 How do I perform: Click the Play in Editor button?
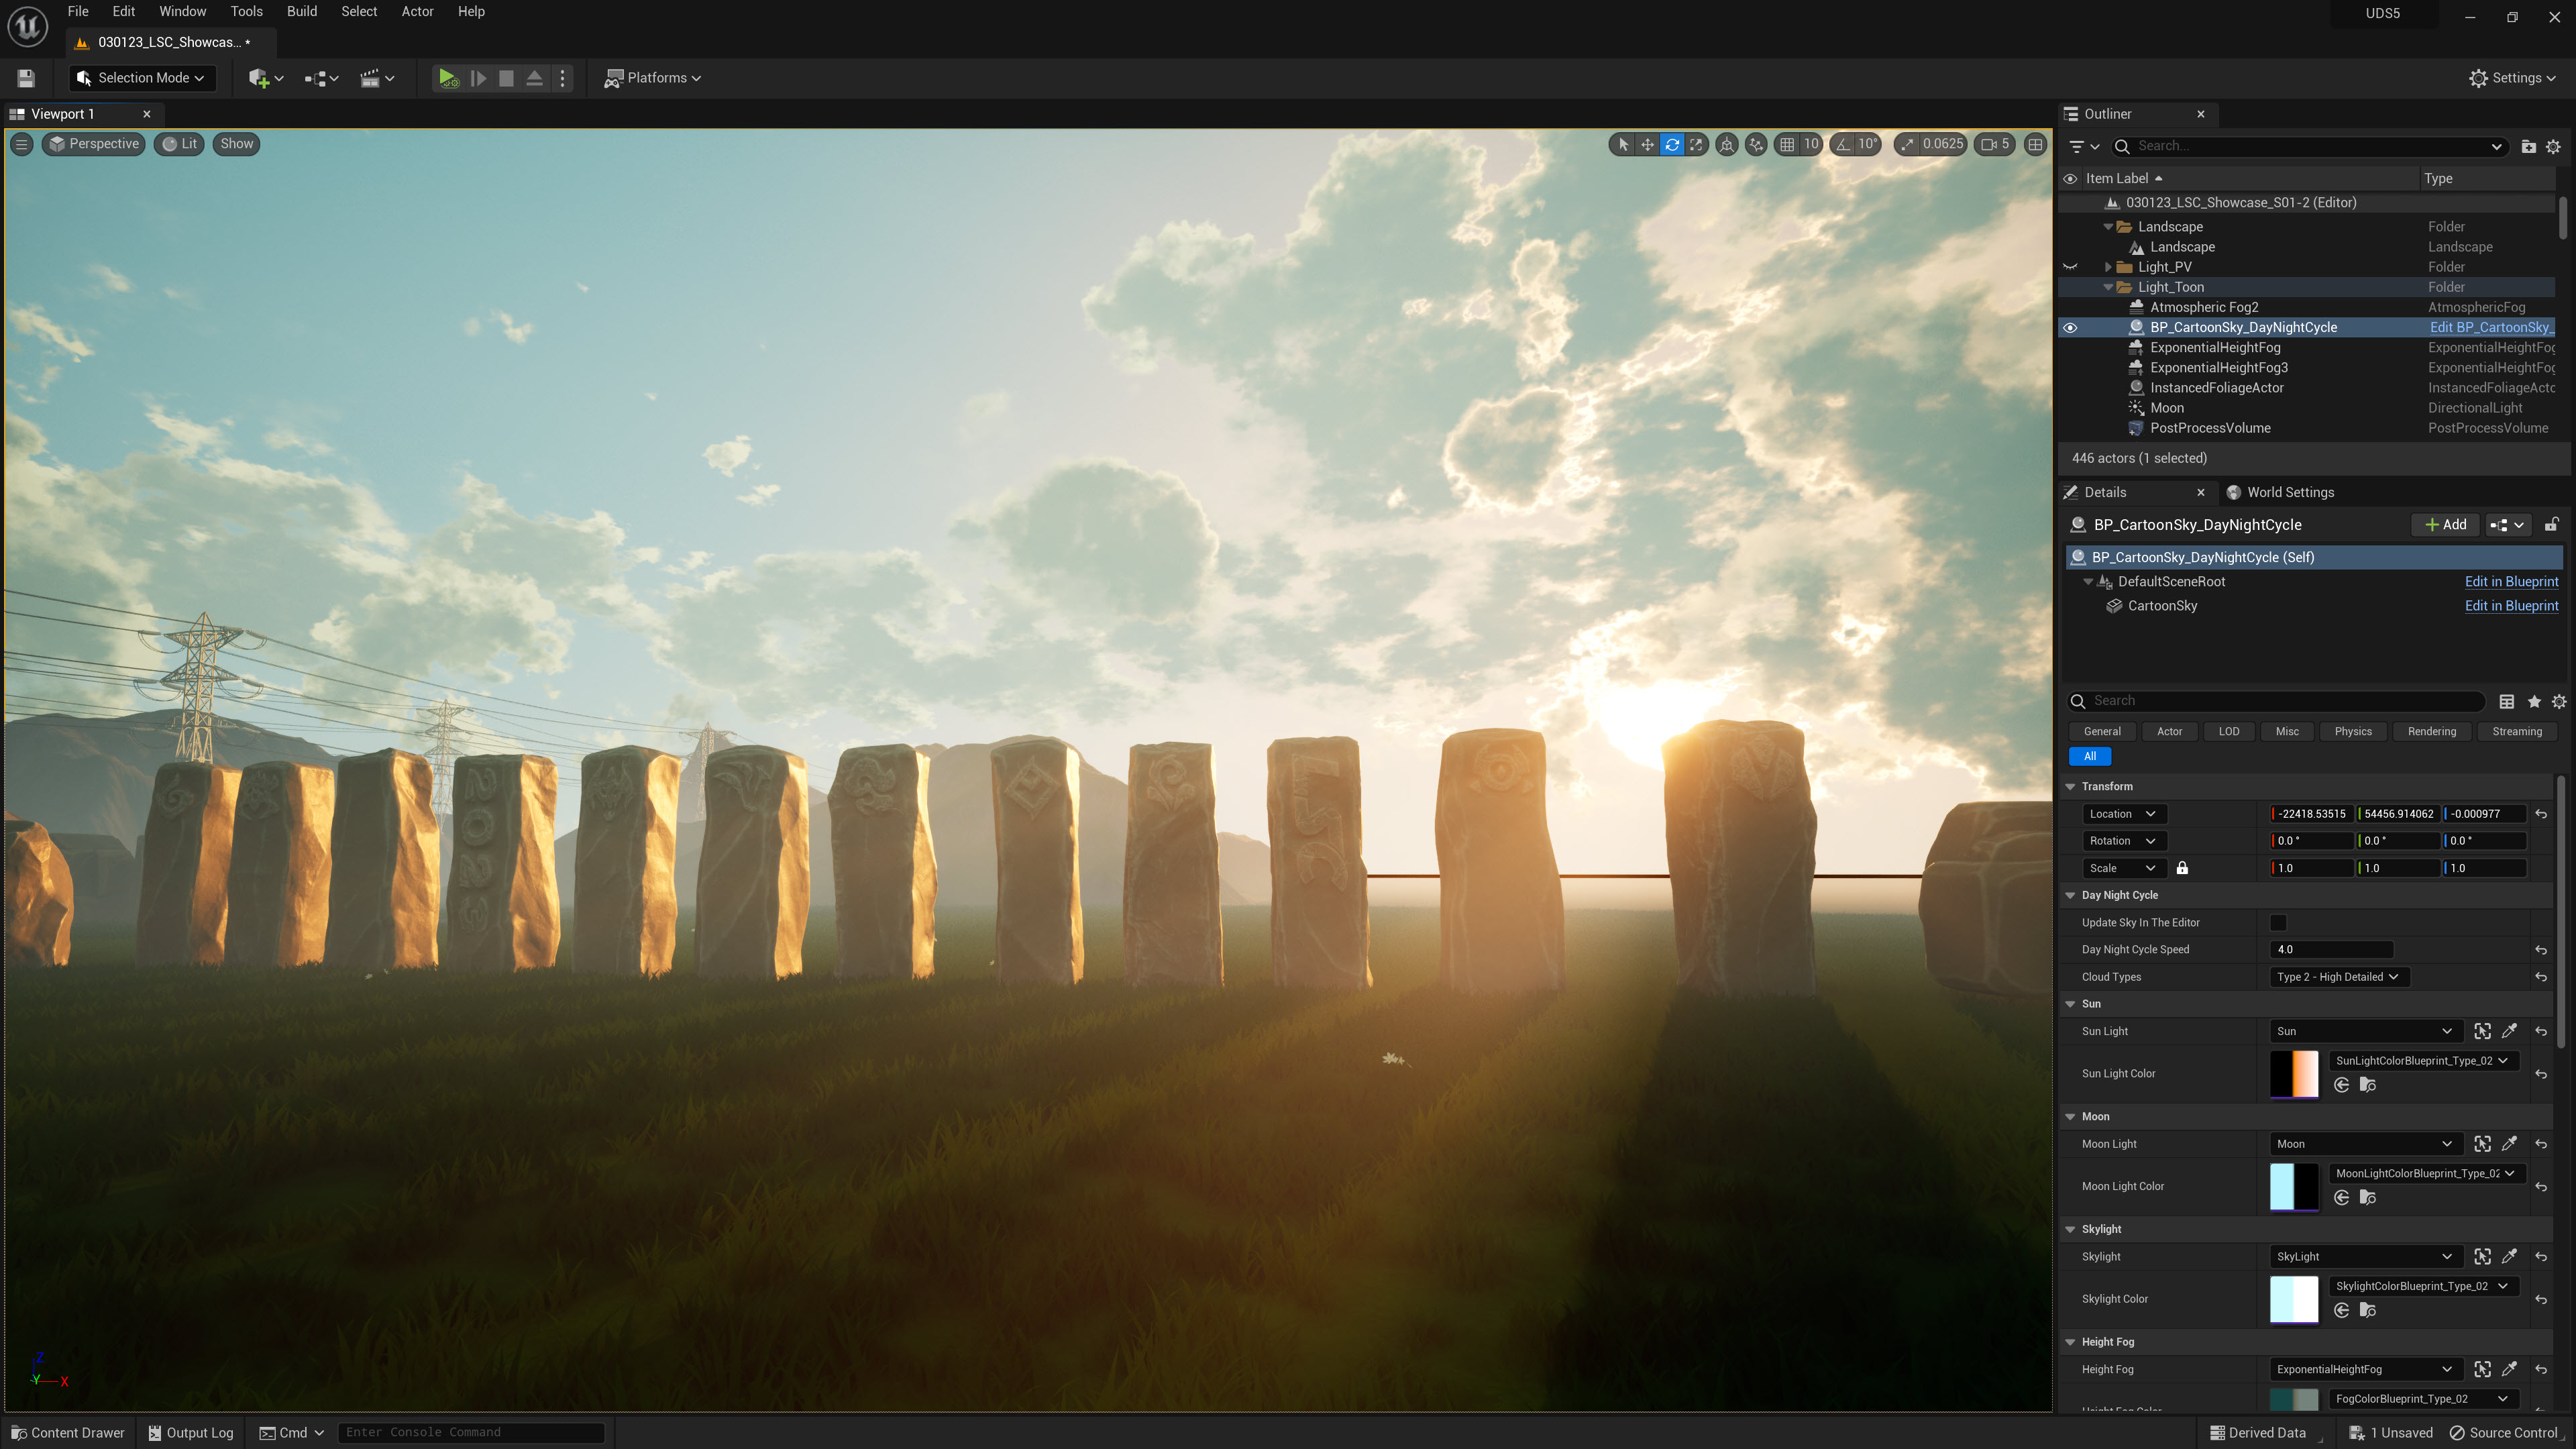click(447, 78)
